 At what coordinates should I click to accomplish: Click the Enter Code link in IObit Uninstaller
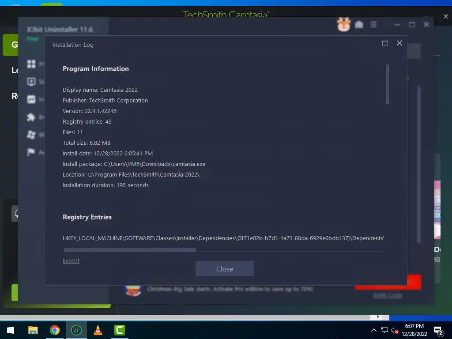point(388,295)
